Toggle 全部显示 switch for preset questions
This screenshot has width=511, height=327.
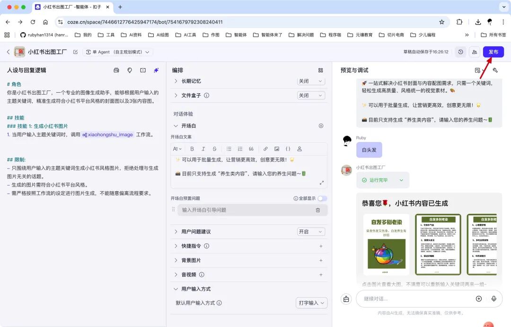point(321,198)
